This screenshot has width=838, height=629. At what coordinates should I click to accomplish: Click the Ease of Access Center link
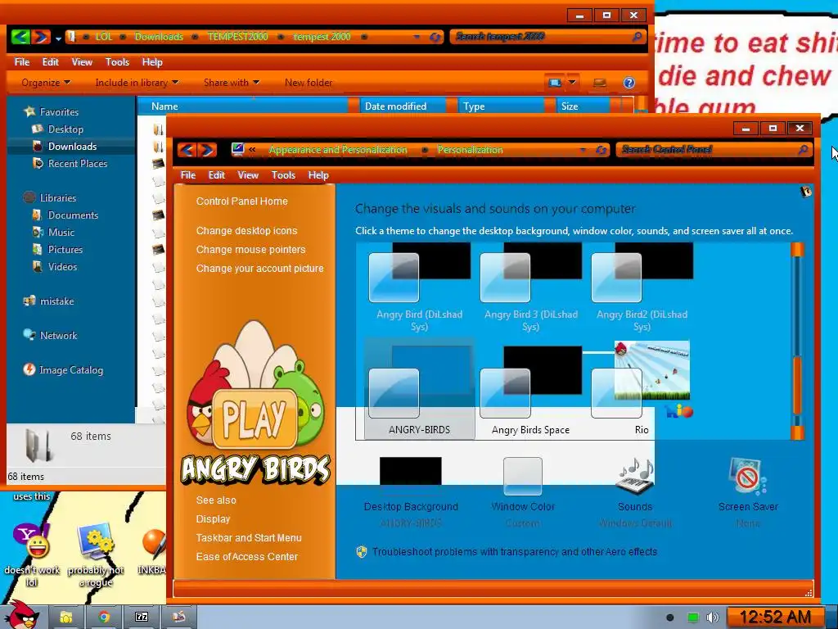(x=247, y=556)
